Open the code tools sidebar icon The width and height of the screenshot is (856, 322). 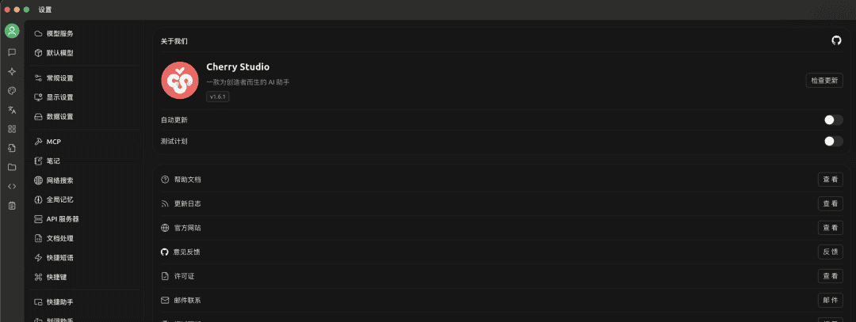point(12,186)
